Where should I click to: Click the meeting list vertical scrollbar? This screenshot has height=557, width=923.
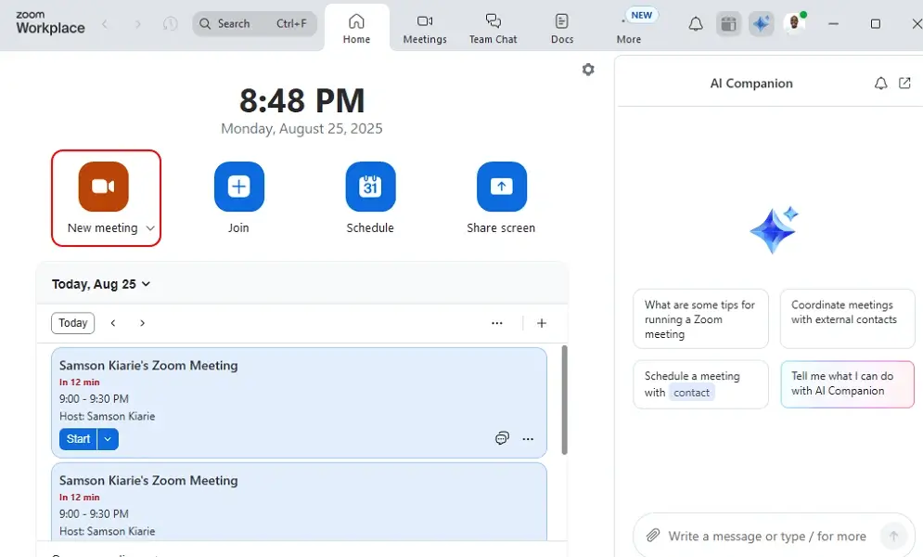[563, 399]
